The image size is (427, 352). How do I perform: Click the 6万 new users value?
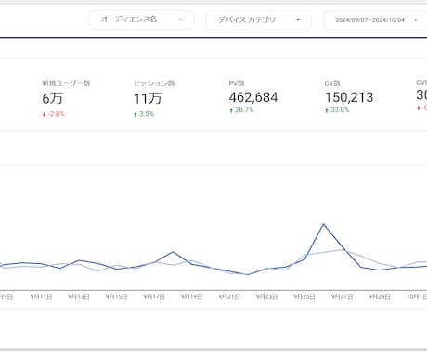click(52, 98)
